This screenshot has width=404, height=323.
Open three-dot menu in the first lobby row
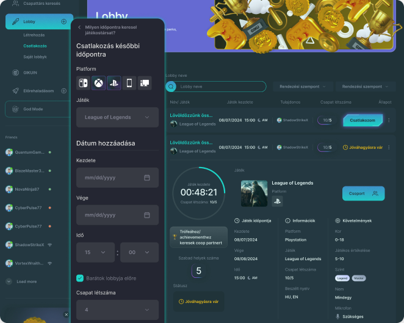(x=389, y=120)
